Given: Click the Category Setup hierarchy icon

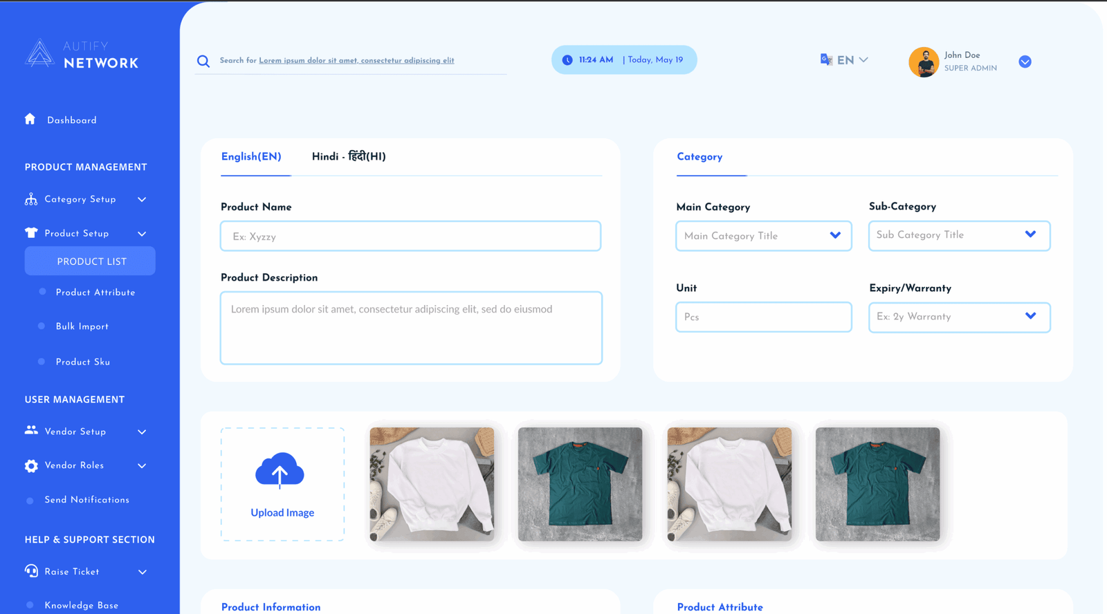Looking at the screenshot, I should pos(31,199).
